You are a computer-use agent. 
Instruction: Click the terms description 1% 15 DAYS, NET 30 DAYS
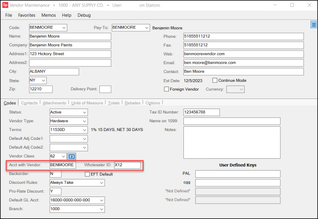[x=117, y=130]
